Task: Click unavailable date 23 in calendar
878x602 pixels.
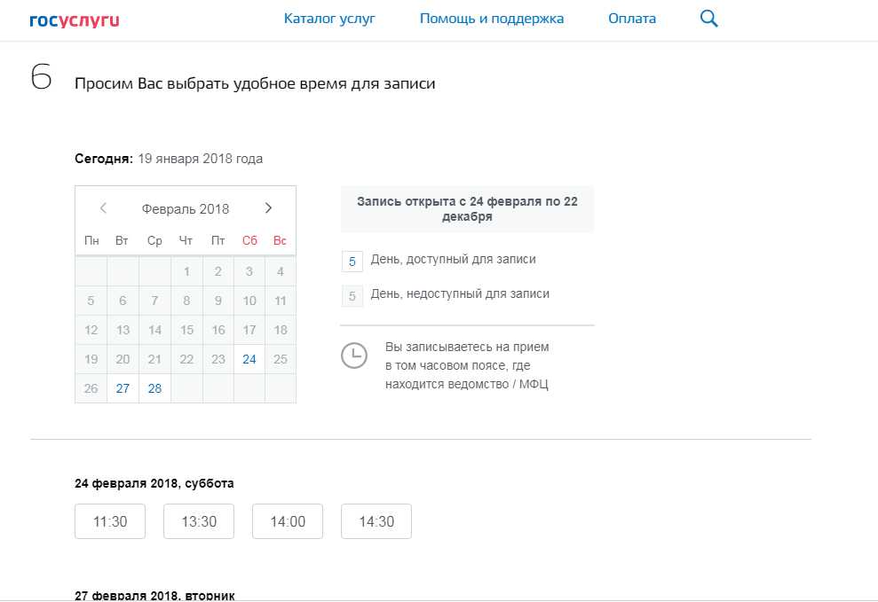Action: point(218,359)
